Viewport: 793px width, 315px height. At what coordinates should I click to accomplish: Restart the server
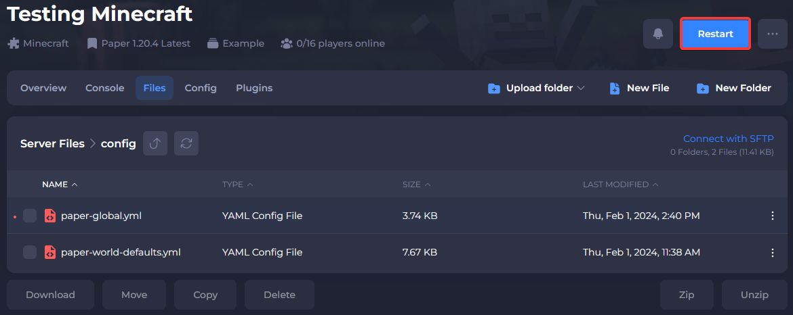[716, 34]
